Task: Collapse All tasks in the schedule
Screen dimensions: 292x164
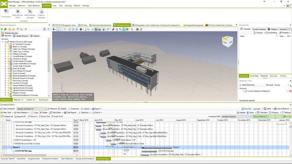Action: point(7,117)
